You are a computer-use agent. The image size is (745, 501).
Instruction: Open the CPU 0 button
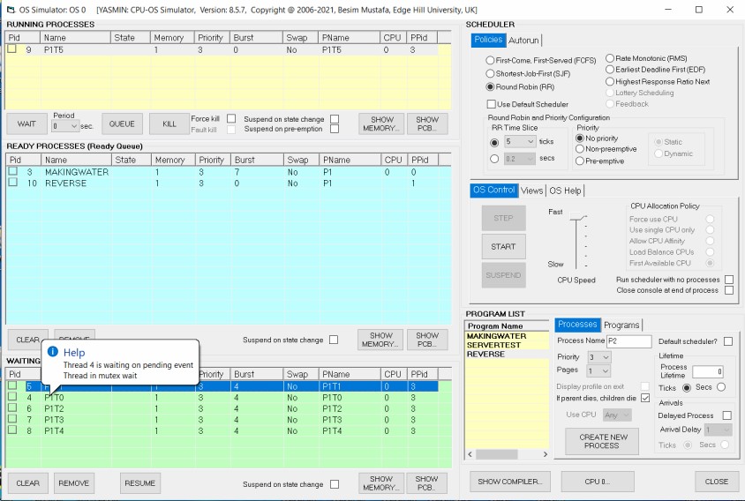pyautogui.click(x=598, y=482)
